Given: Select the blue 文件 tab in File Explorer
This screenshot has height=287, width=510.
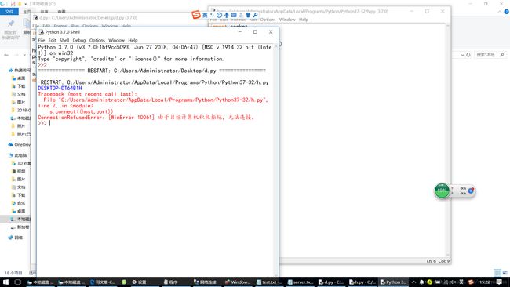Looking at the screenshot, I should (9, 12).
